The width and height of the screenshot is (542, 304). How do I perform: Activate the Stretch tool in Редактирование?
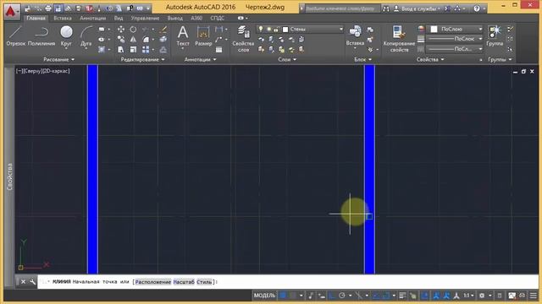pos(120,50)
